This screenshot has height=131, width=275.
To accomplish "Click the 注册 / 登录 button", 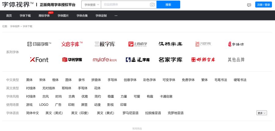I will pos(263,5).
